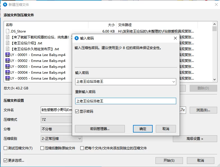Select the text file icon for 【来了就能下载和观看的论坛
The width and height of the screenshot is (220, 167).
pos(8,37)
